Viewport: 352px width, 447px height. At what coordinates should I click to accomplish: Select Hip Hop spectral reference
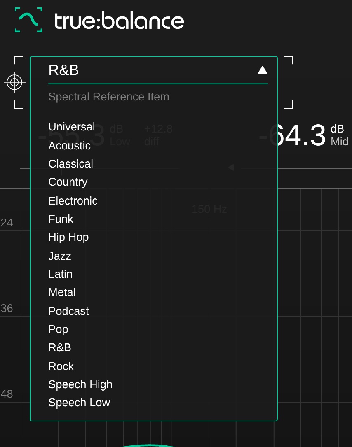tap(68, 237)
